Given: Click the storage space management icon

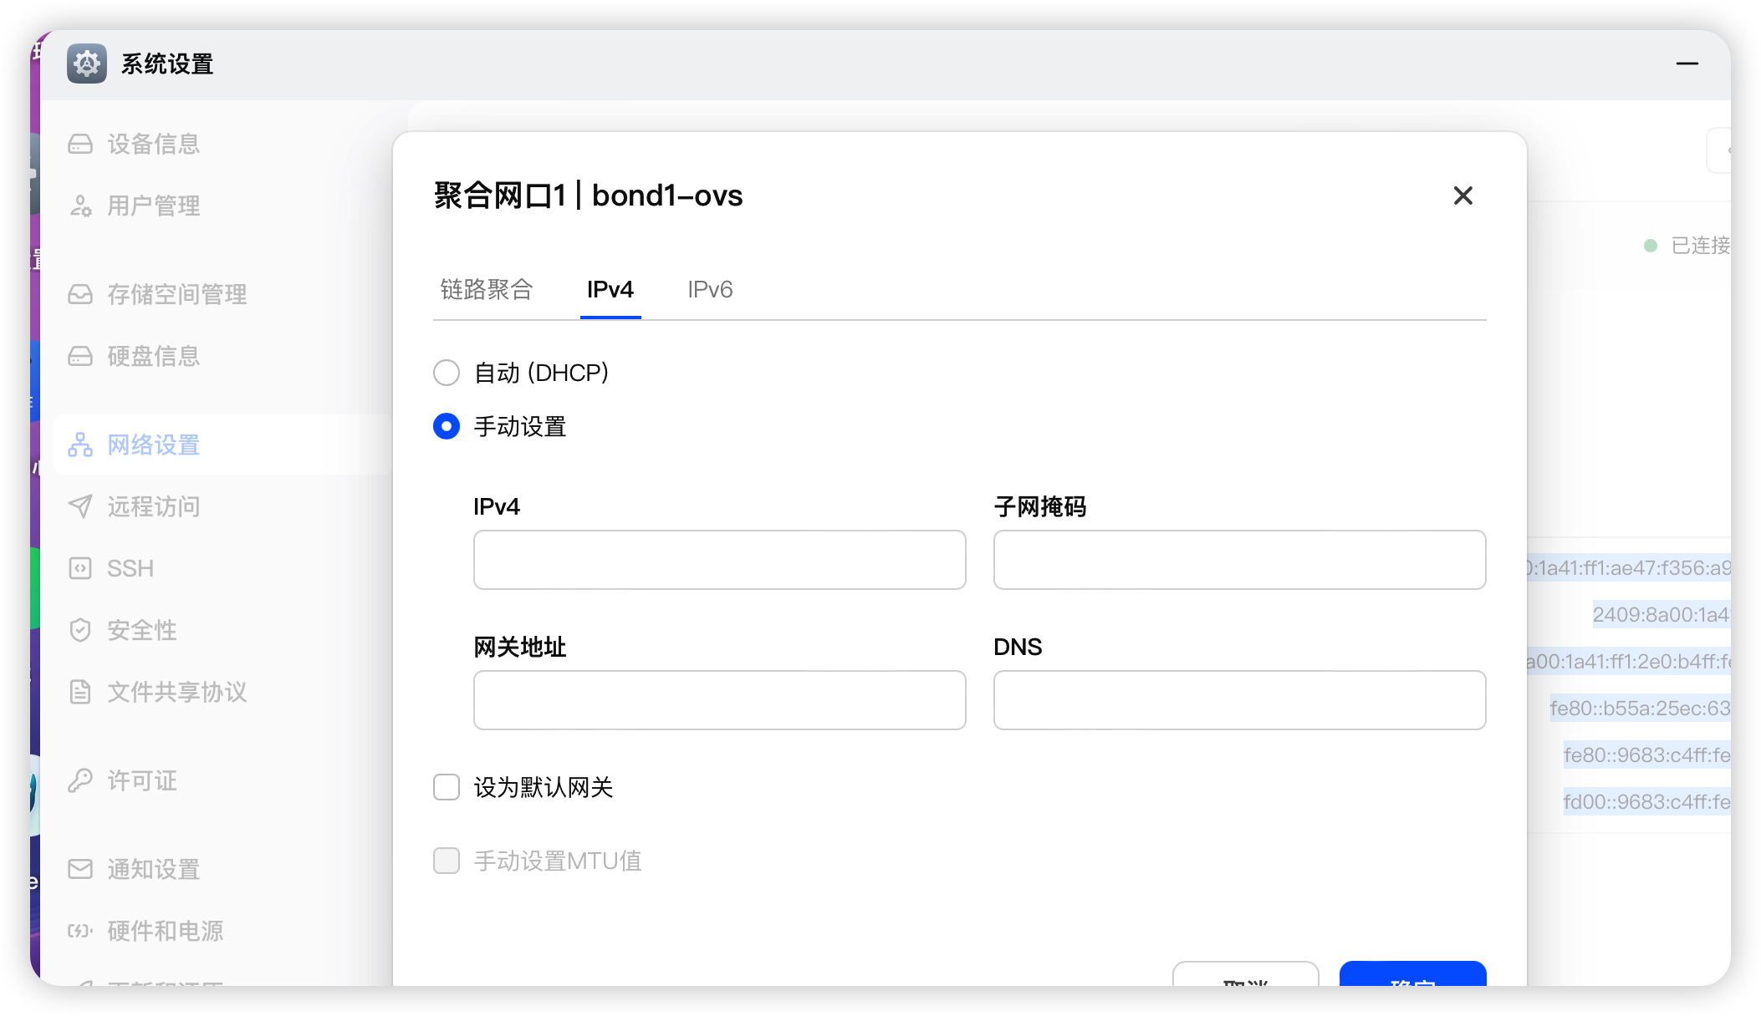Looking at the screenshot, I should coord(80,295).
